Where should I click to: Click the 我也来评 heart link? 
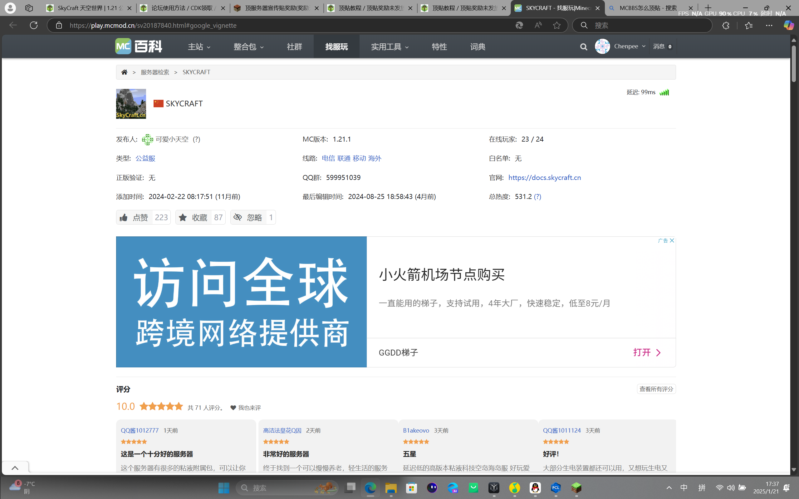246,408
